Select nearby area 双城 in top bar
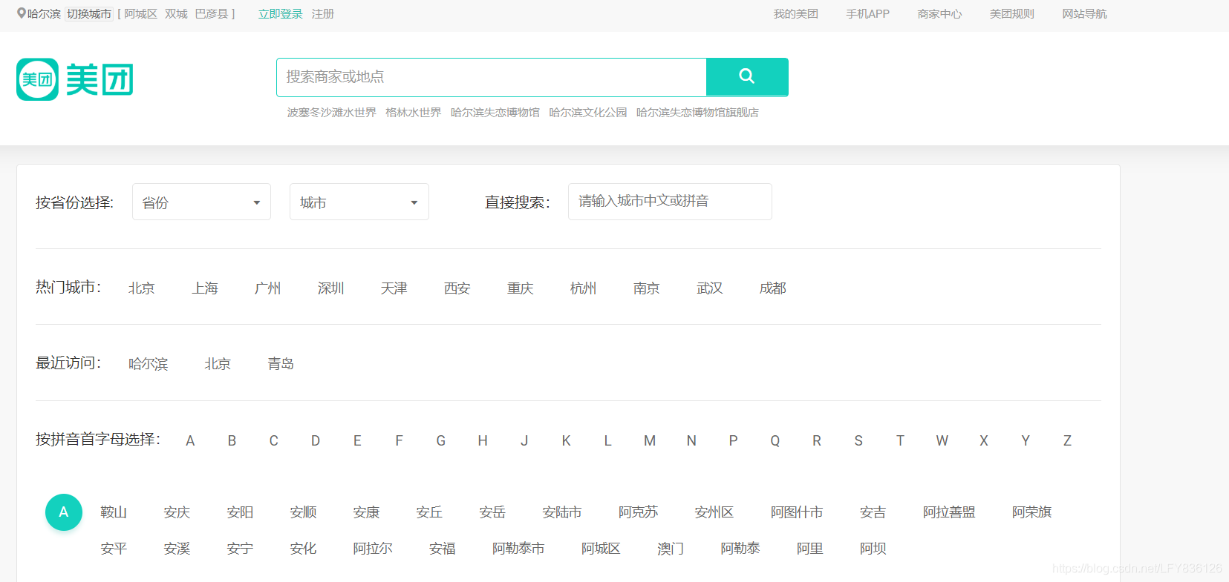1229x582 pixels. click(176, 13)
